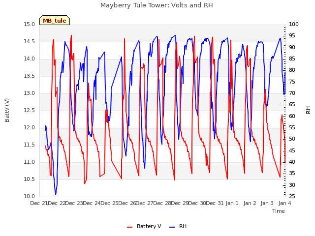Click the 25 RH axis value
Viewport: 315px width, 236px height.
pyautogui.click(x=292, y=197)
